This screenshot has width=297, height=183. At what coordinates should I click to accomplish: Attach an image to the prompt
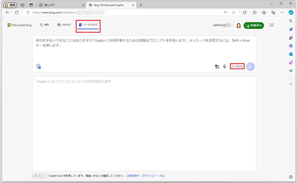click(x=217, y=67)
